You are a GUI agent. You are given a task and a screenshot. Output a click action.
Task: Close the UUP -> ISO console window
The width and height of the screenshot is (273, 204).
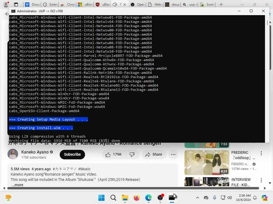[263, 11]
